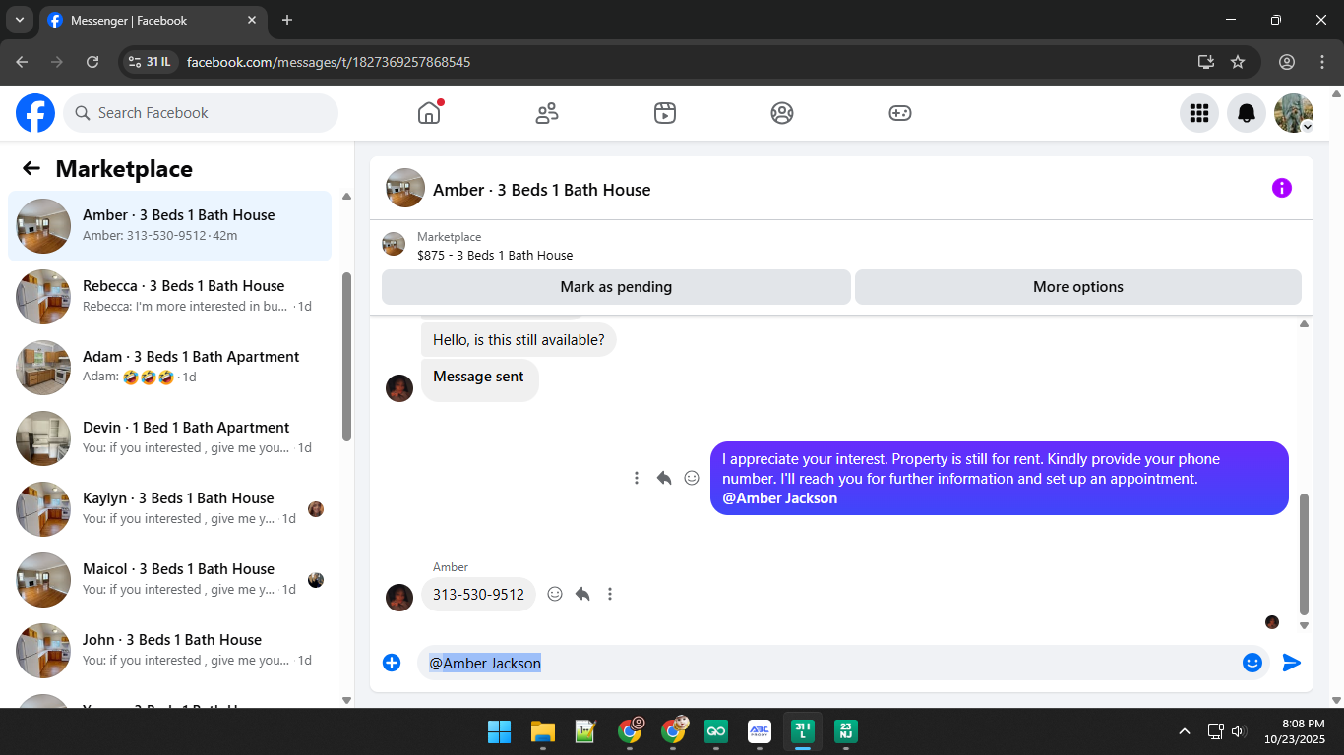Click the 313-530-9512 message bubble
The height and width of the screenshot is (755, 1344).
tap(478, 594)
